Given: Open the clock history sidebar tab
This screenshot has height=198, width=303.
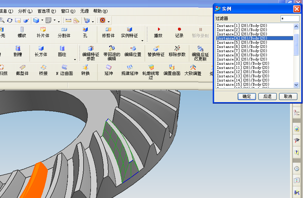Looking at the screenshot, I should [x=297, y=169].
